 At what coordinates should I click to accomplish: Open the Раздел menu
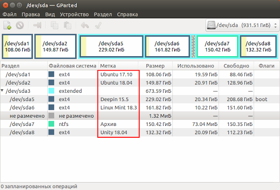[103, 14]
